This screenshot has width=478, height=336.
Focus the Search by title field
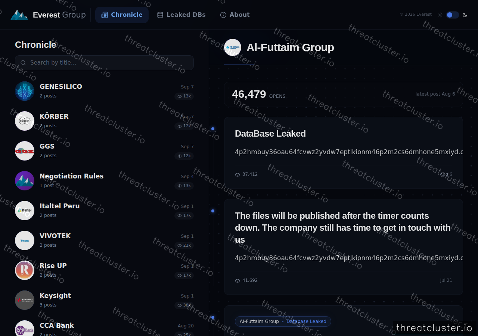tap(104, 63)
